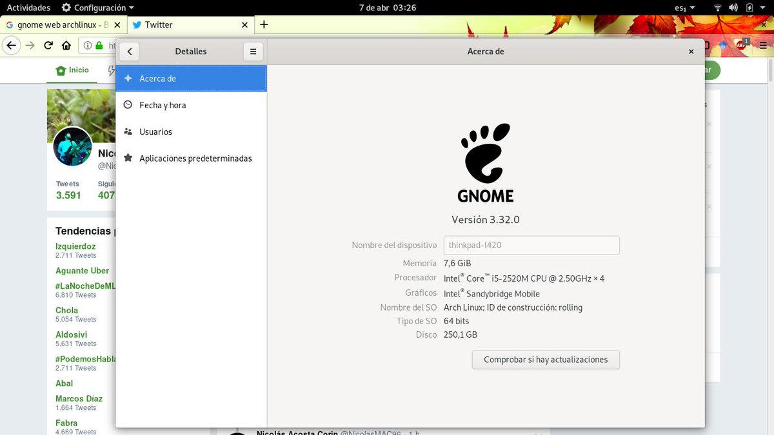The image size is (774, 435).
Task: Open the Adblock Plus extension icon
Action: coord(741,45)
